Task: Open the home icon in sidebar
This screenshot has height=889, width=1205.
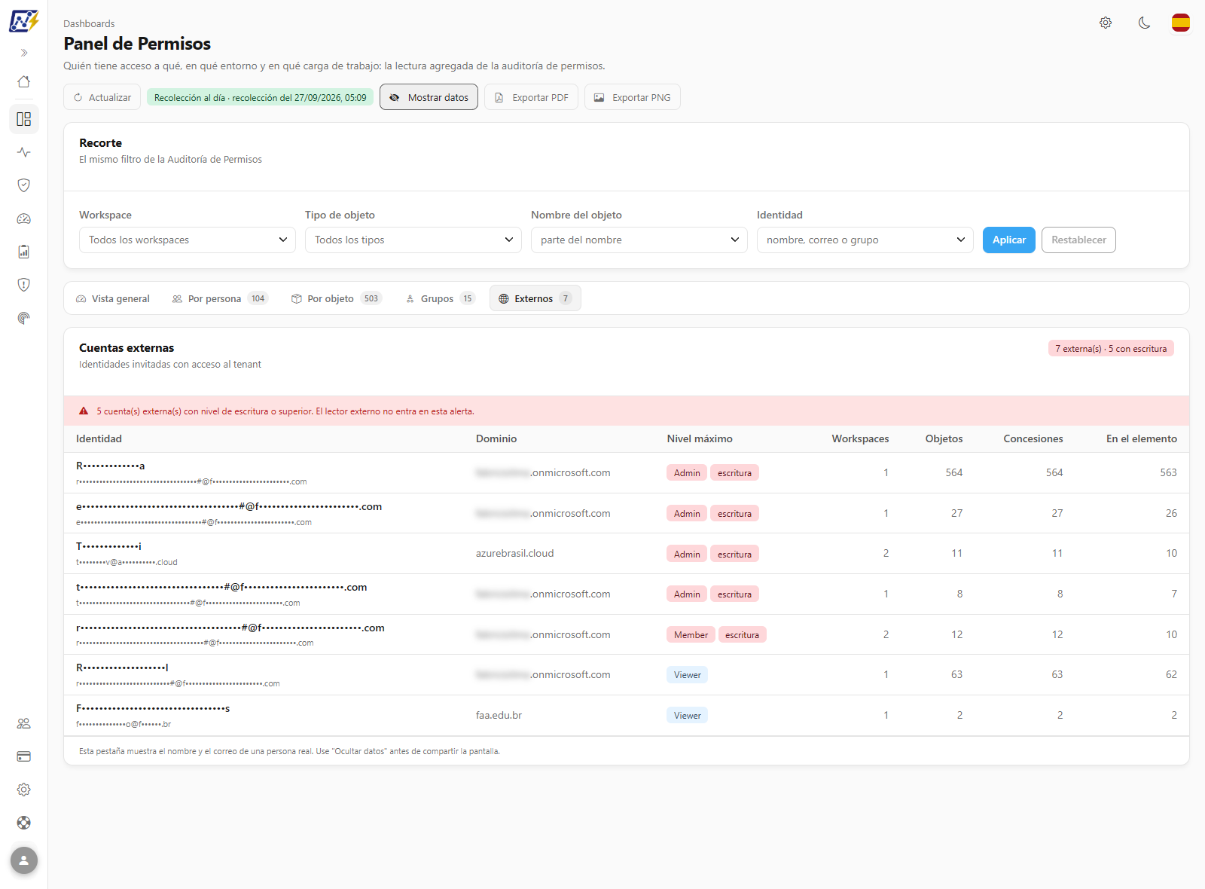Action: tap(24, 81)
